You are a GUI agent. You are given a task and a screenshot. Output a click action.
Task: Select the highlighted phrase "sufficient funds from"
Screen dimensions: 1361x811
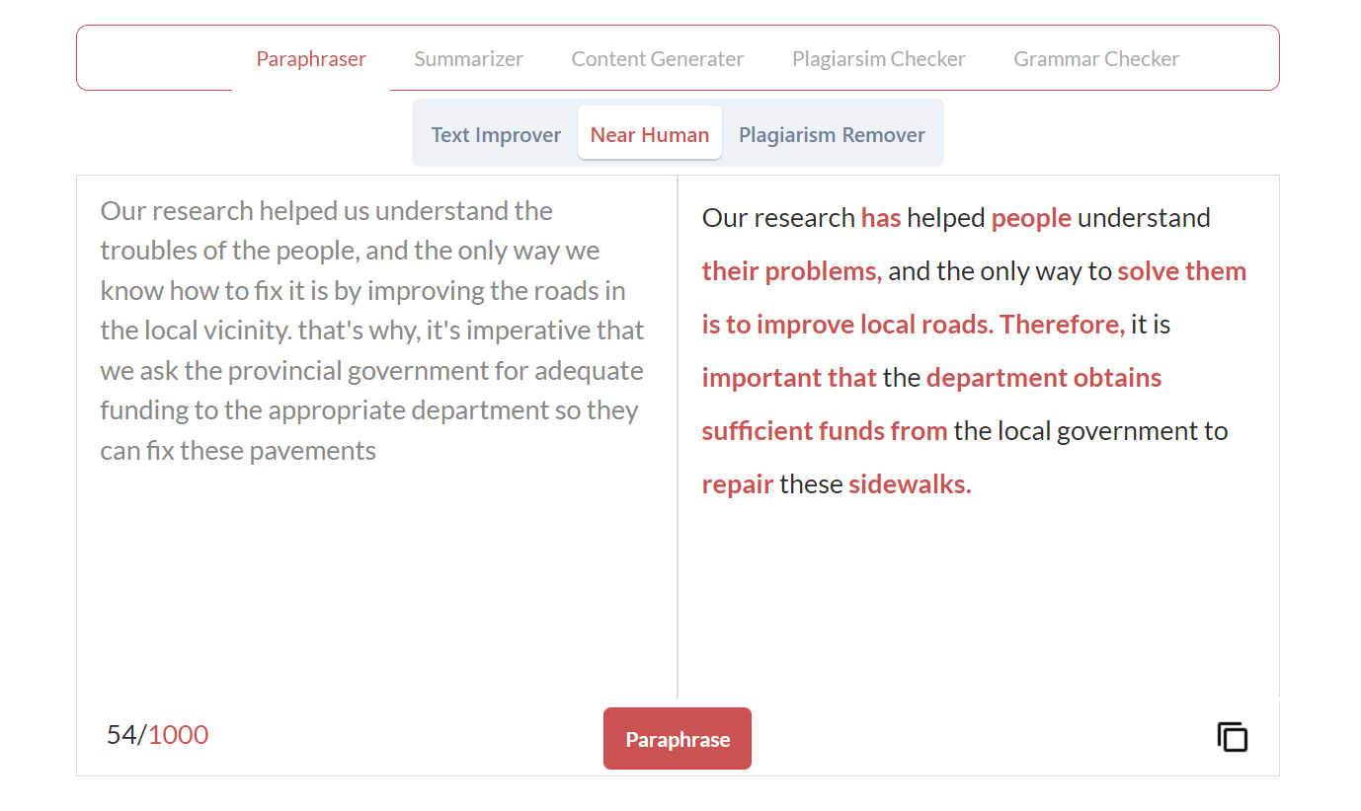point(825,430)
